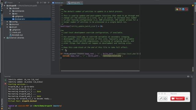Close the docksal.env editor tab
196x110 pixels.
65,3
